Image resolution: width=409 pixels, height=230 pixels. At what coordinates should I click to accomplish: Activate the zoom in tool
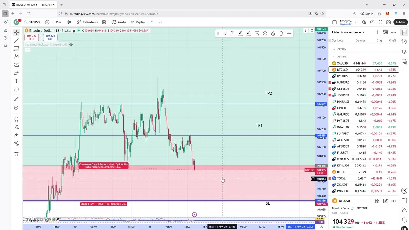[16, 108]
